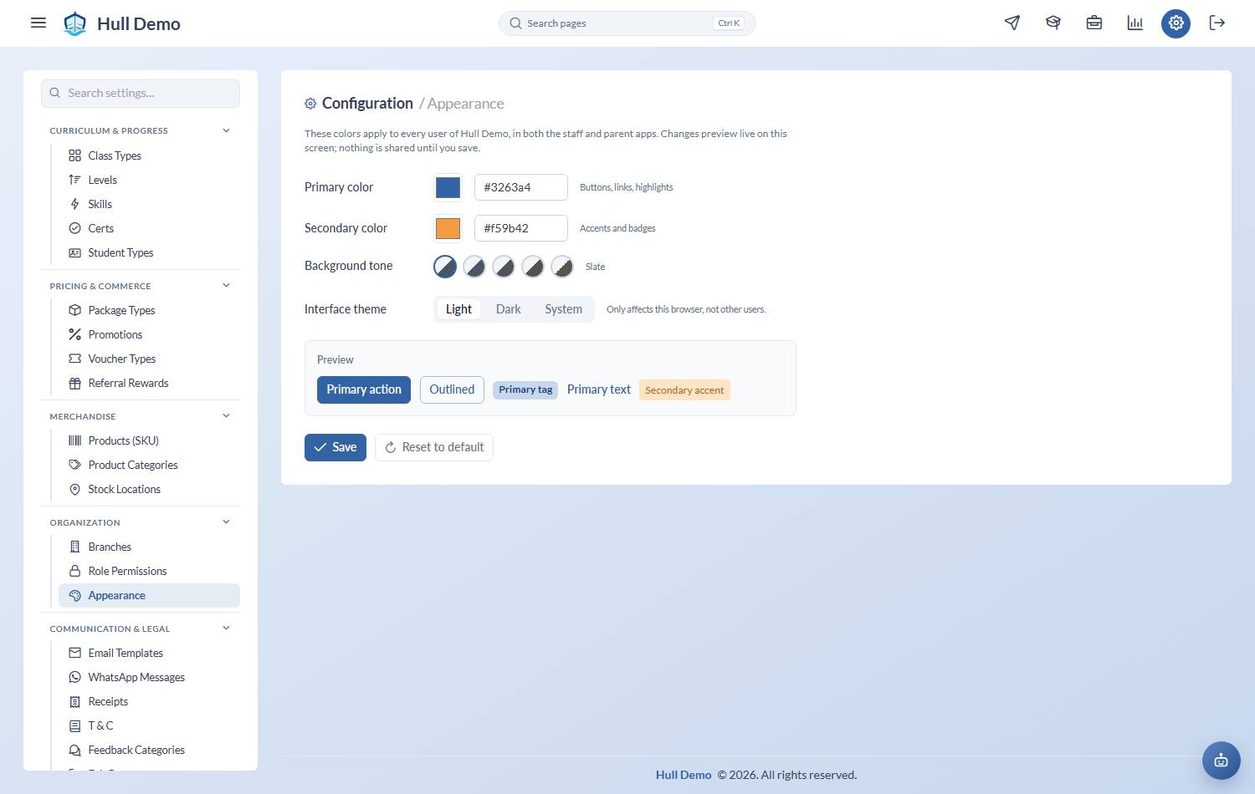Open WhatsApp Messages settings

point(149,677)
